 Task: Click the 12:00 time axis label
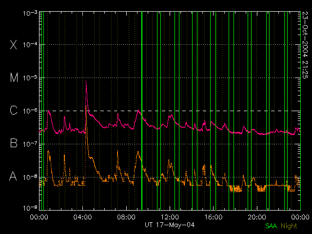170,217
